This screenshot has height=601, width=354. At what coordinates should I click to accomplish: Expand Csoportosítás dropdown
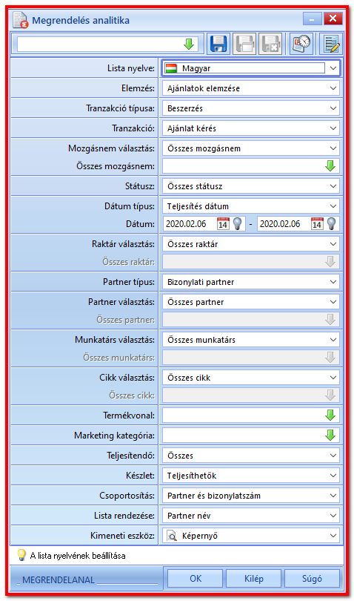tap(250, 496)
